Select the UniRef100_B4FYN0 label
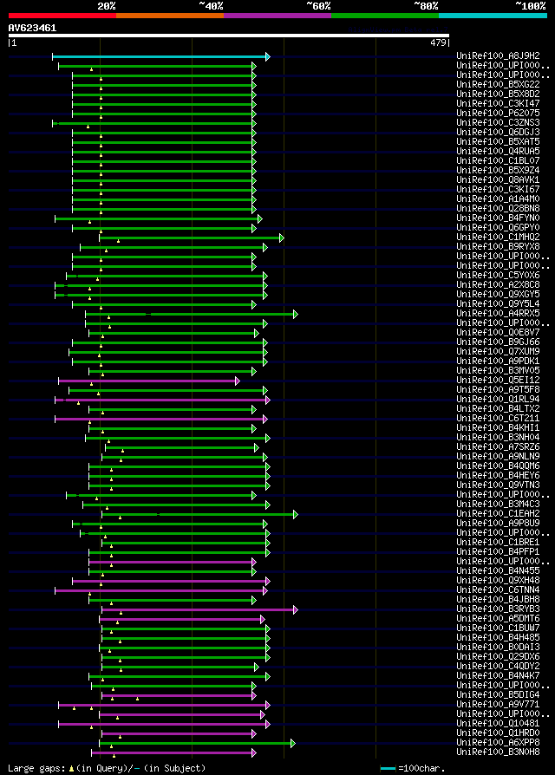Screen dimensions: 555x775 [498, 218]
